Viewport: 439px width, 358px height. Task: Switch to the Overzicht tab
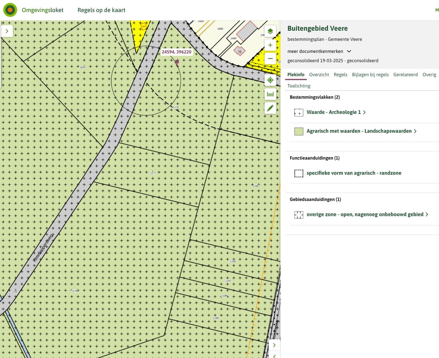coord(319,75)
